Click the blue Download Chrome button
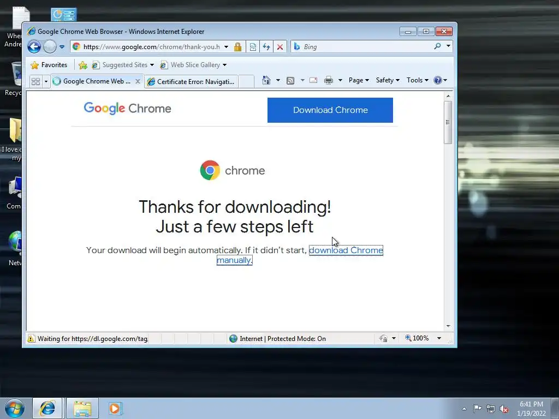 [x=330, y=110]
